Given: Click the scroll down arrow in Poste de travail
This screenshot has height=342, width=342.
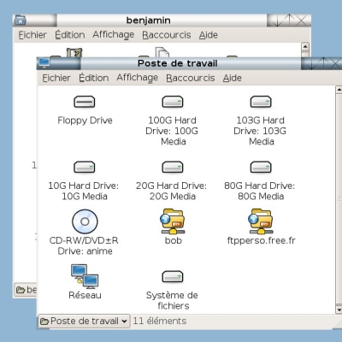Looking at the screenshot, I should point(339,310).
